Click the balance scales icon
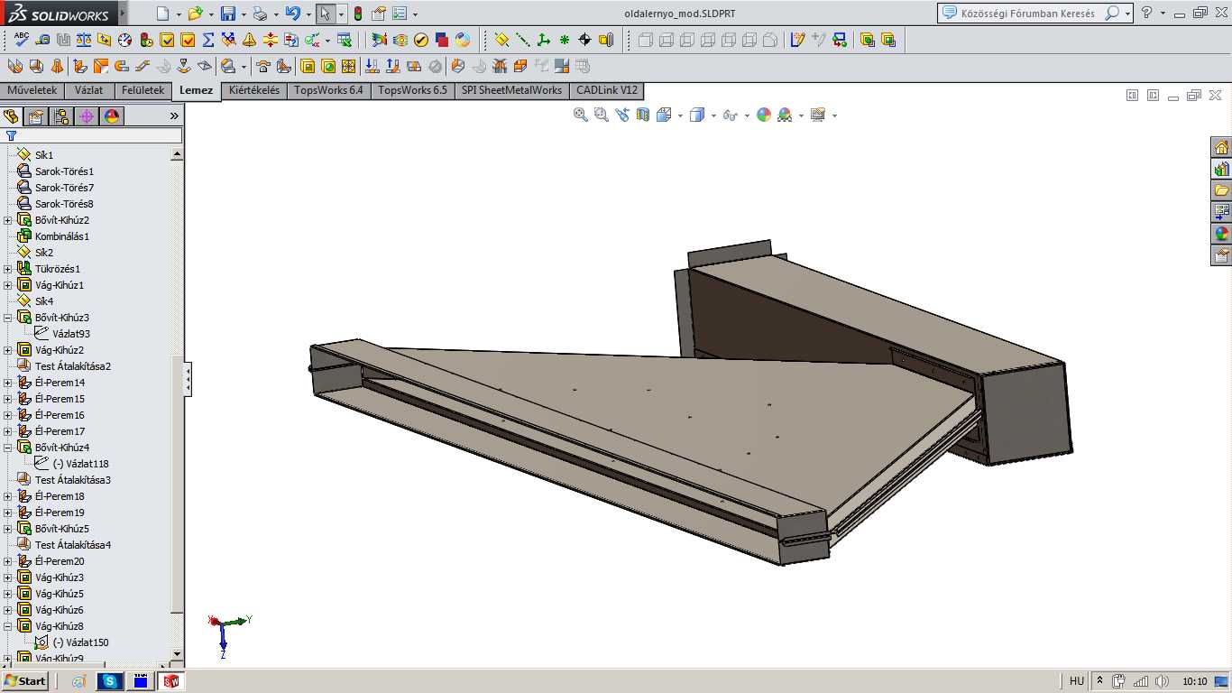The height and width of the screenshot is (693, 1232). click(84, 40)
